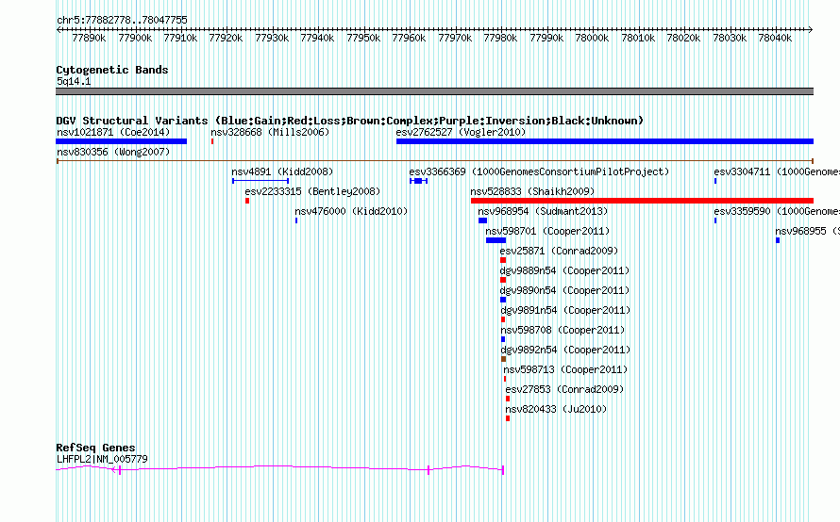Click the esv3359590 variant label
This screenshot has width=840, height=522.
tap(777, 211)
